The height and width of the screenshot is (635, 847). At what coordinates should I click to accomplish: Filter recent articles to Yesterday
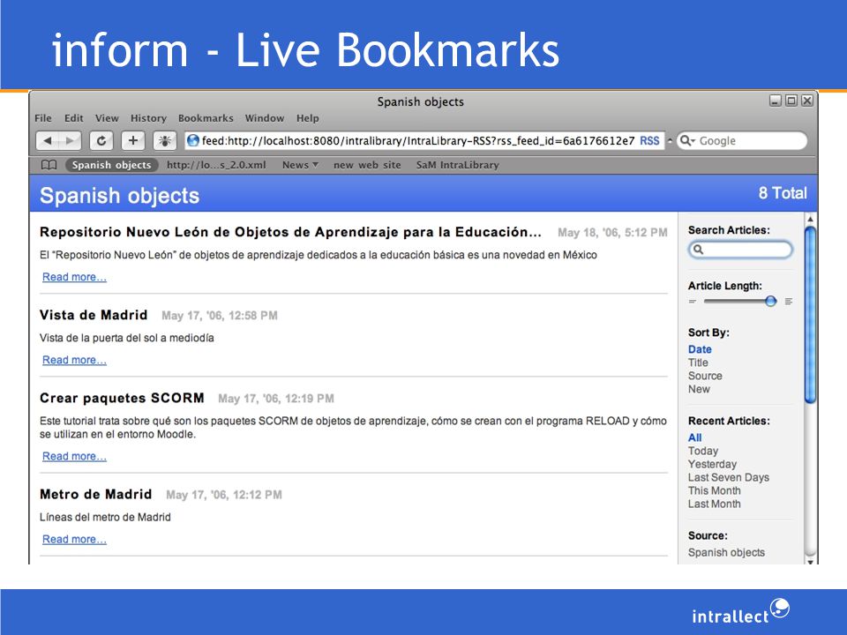(712, 465)
